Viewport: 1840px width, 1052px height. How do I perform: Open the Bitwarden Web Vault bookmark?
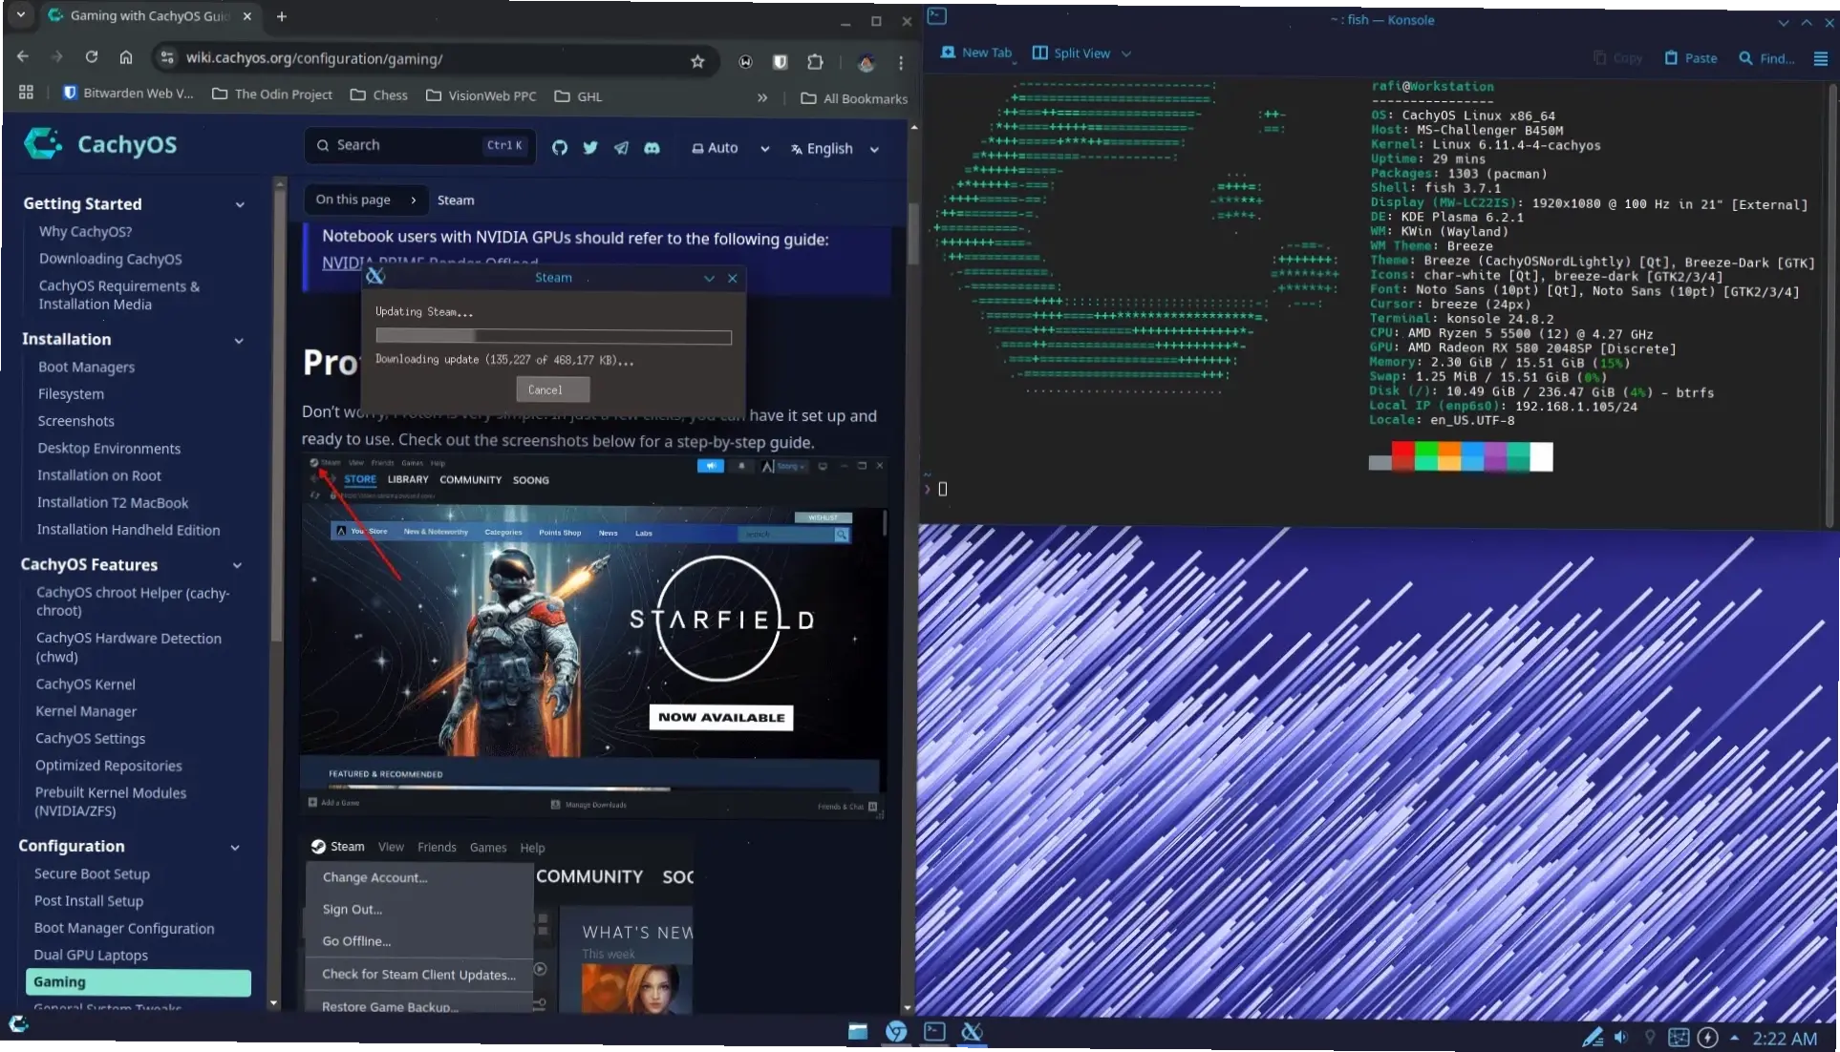[128, 93]
